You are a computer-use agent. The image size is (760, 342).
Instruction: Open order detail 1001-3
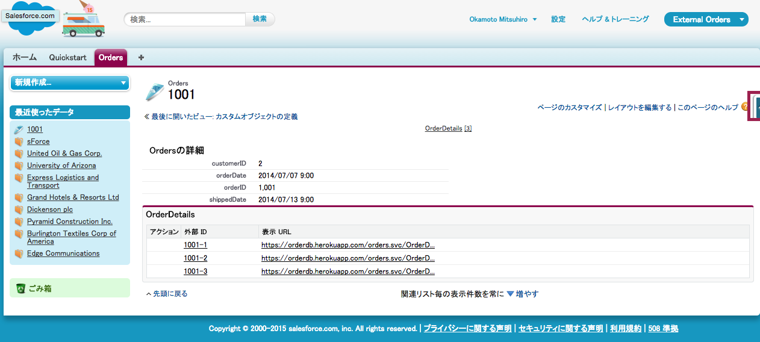coord(195,272)
